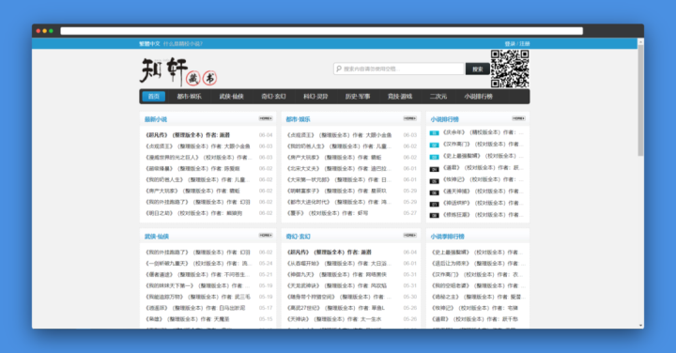Image resolution: width=676 pixels, height=353 pixels.
Task: Open 奇幻·玄幻 in the navigation bar
Action: point(273,96)
